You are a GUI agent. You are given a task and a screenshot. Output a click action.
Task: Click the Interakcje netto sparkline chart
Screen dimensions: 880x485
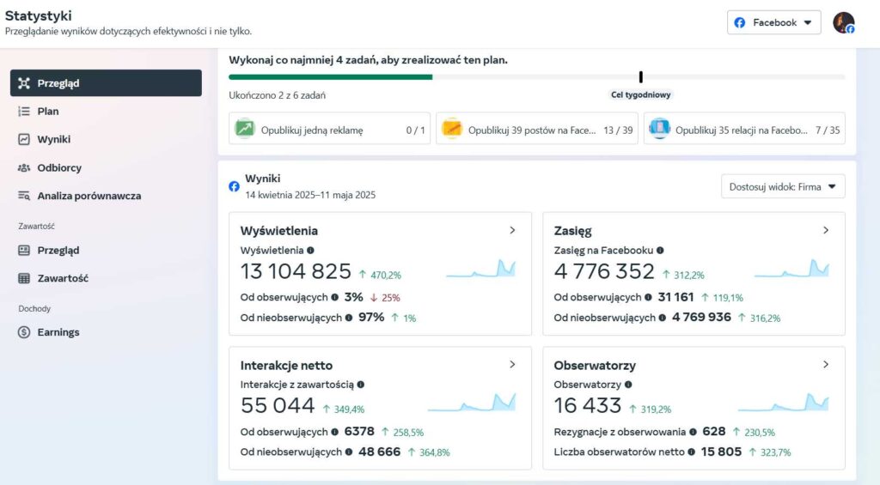pos(472,403)
